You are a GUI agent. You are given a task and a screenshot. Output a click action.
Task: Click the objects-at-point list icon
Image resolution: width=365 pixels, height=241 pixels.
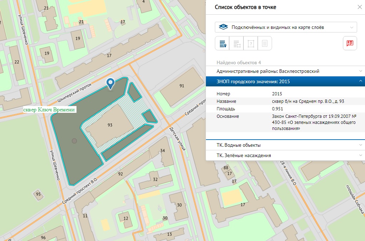pyautogui.click(x=222, y=44)
